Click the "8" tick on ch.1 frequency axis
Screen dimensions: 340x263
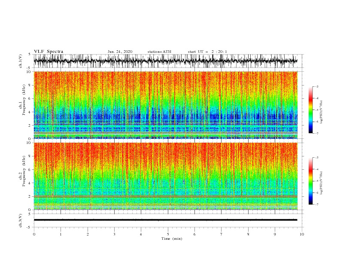tap(30, 85)
